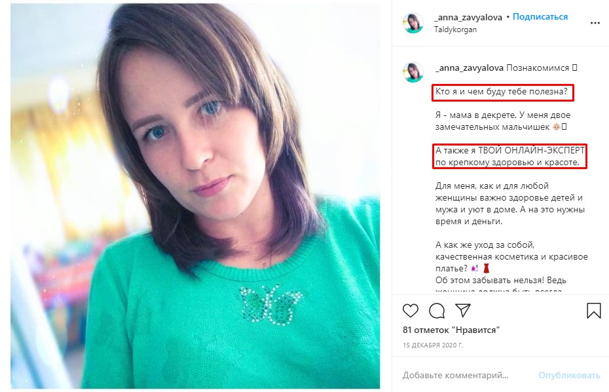Share the post with the paper plane icon
609x392 pixels.
[464, 309]
